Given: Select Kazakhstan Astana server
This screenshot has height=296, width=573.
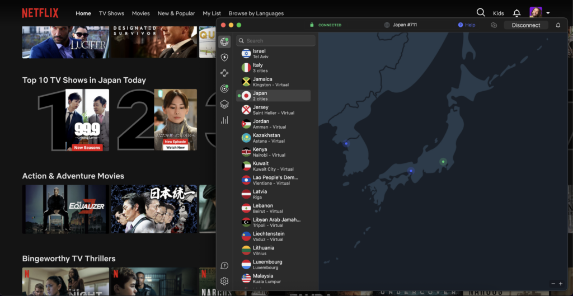Looking at the screenshot, I should point(273,138).
